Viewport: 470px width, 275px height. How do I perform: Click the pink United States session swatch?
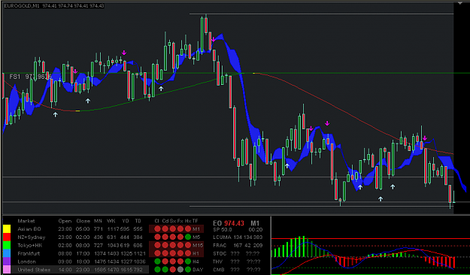[7, 270]
